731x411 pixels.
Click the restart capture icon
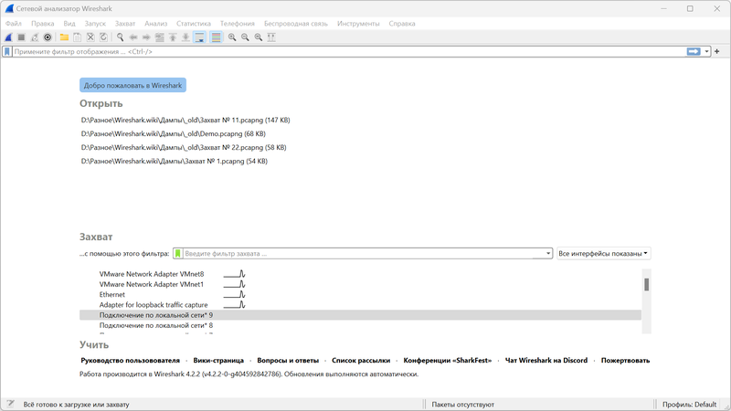click(x=34, y=37)
